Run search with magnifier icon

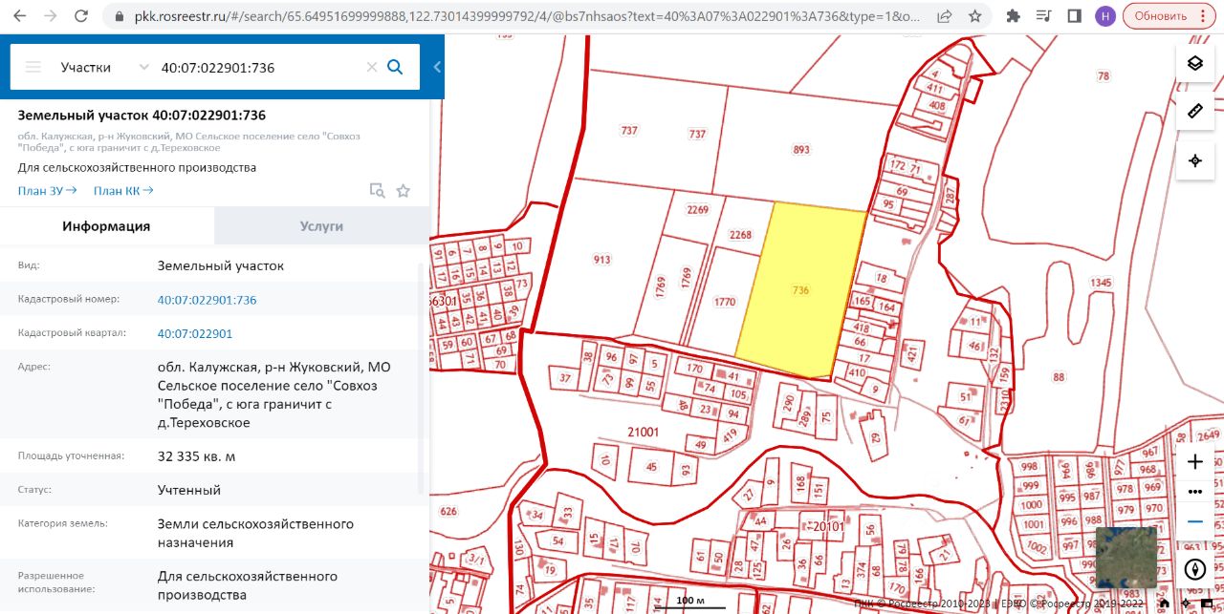point(395,67)
